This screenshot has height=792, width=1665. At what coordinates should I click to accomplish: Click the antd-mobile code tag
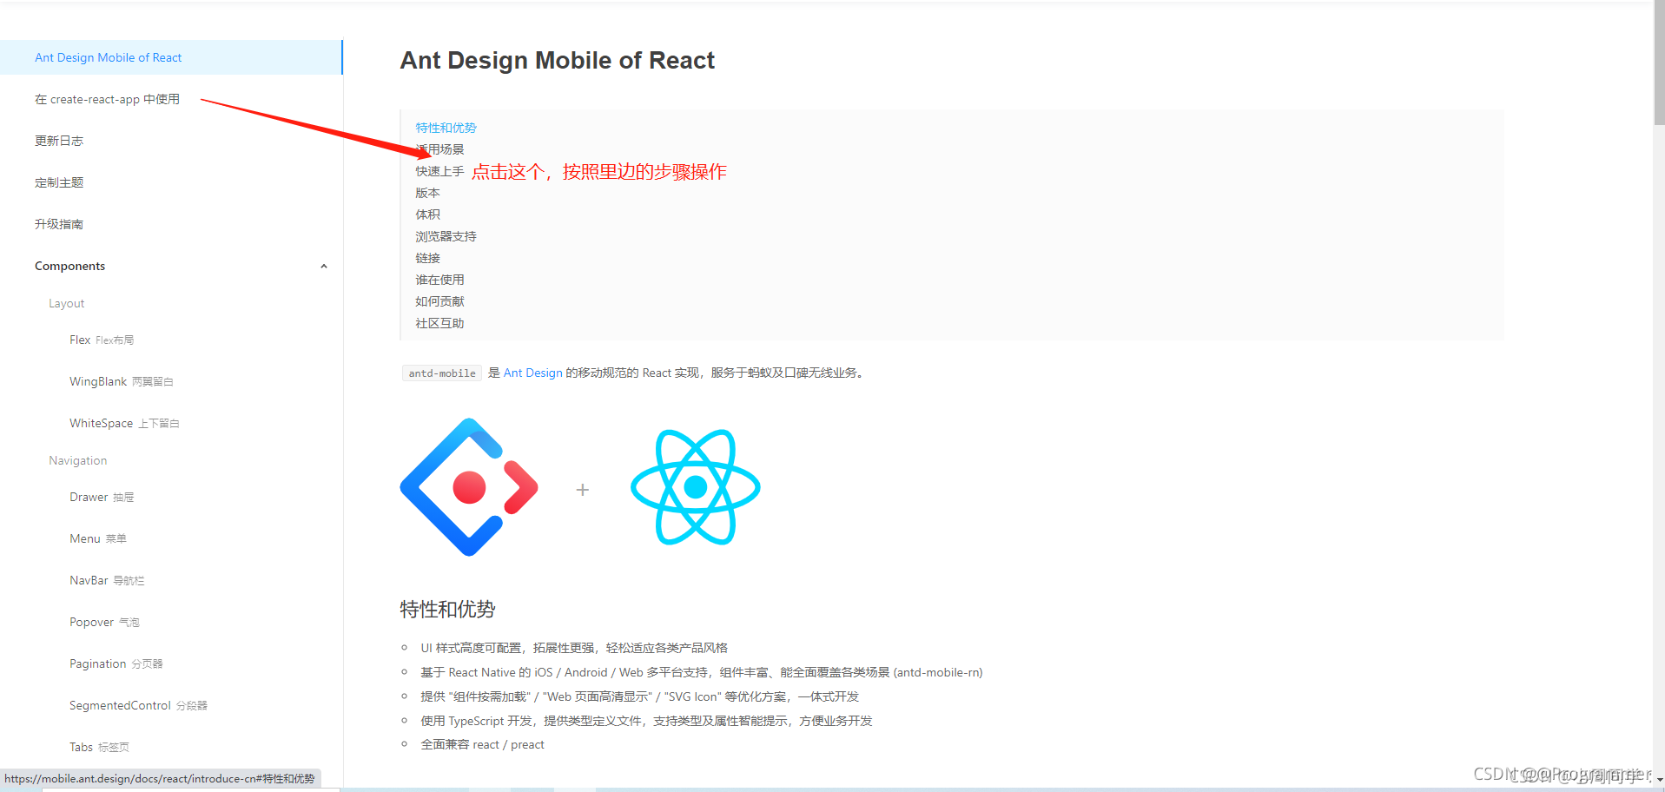(x=442, y=373)
